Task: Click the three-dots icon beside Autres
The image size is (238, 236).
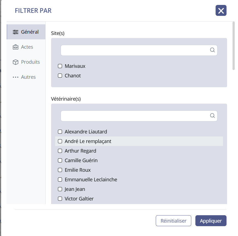Action: 16,77
